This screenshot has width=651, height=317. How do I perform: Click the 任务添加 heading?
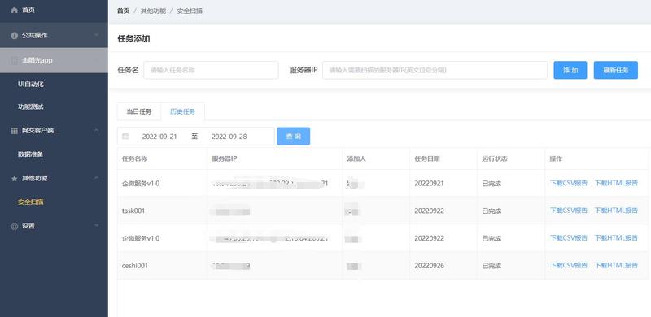click(x=133, y=39)
